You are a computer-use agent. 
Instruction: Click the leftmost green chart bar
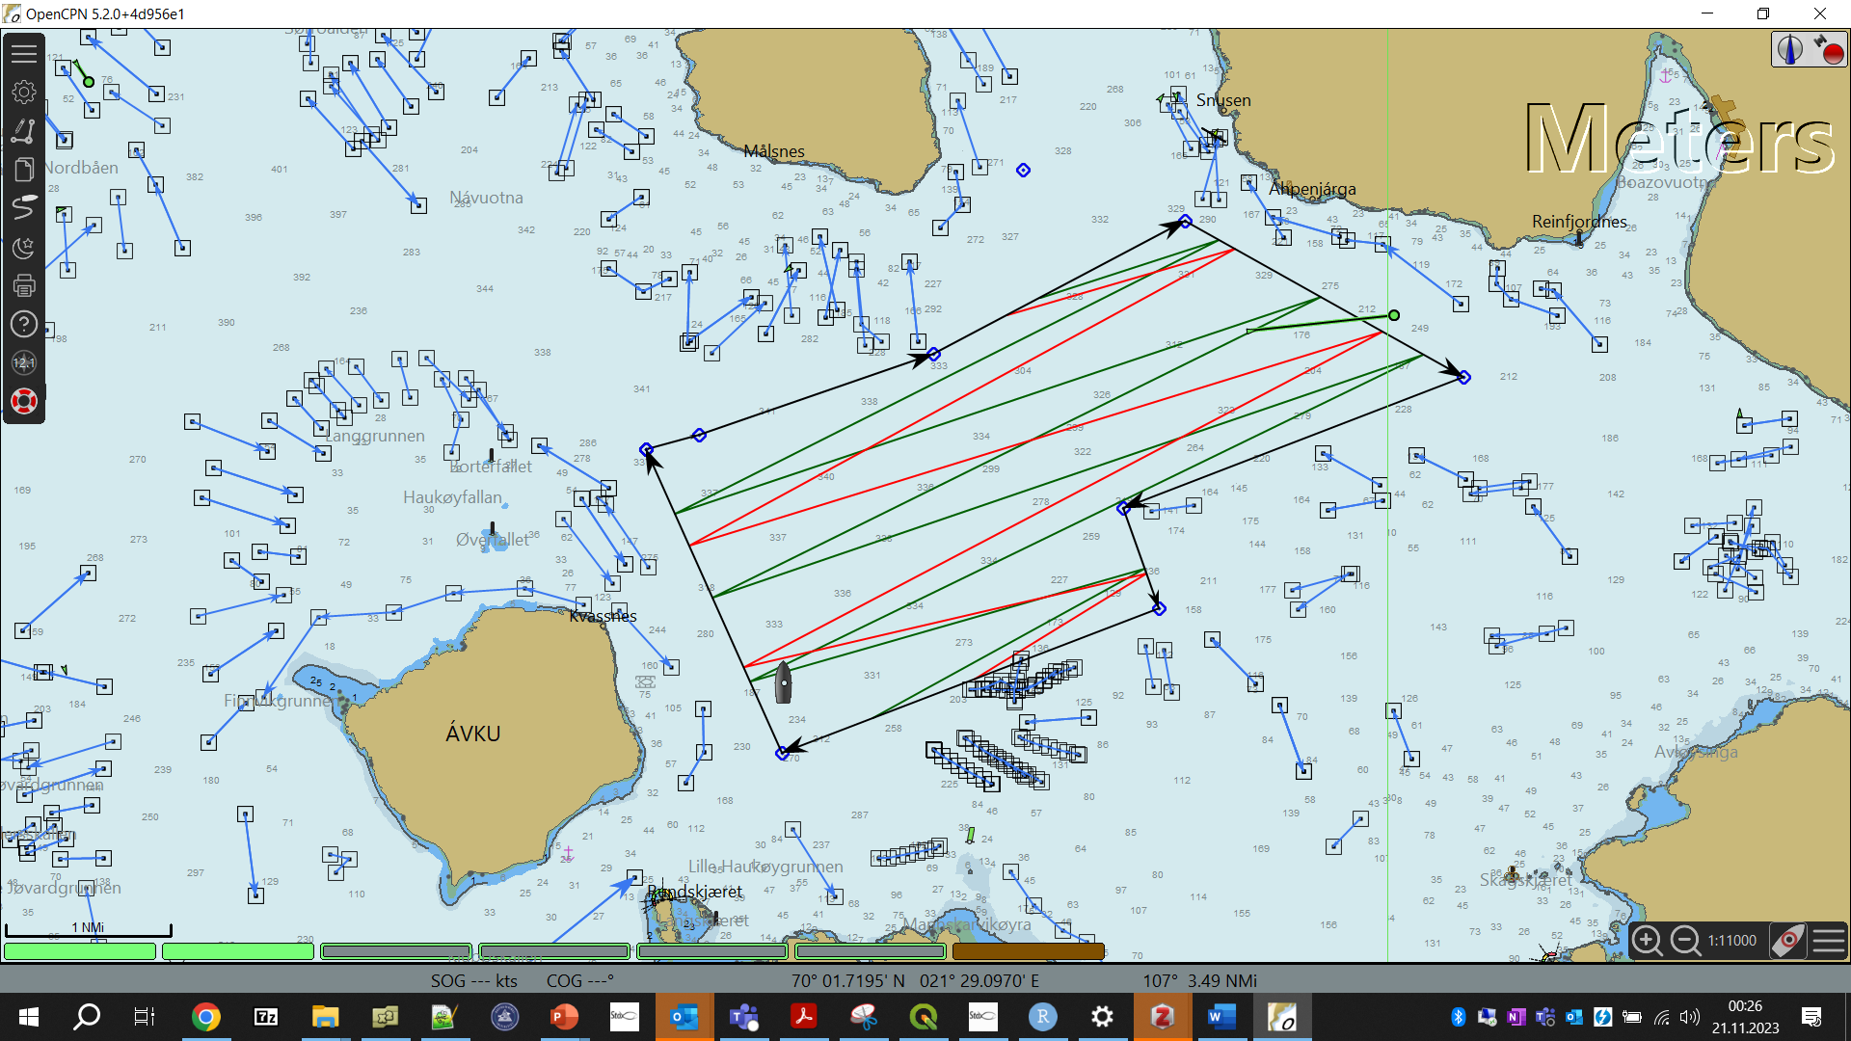[79, 951]
